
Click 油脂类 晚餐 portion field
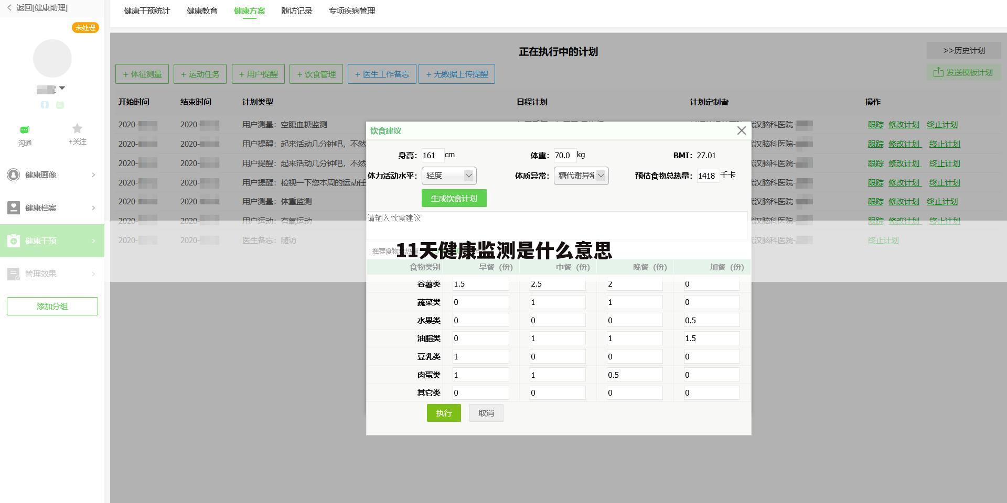coord(635,338)
